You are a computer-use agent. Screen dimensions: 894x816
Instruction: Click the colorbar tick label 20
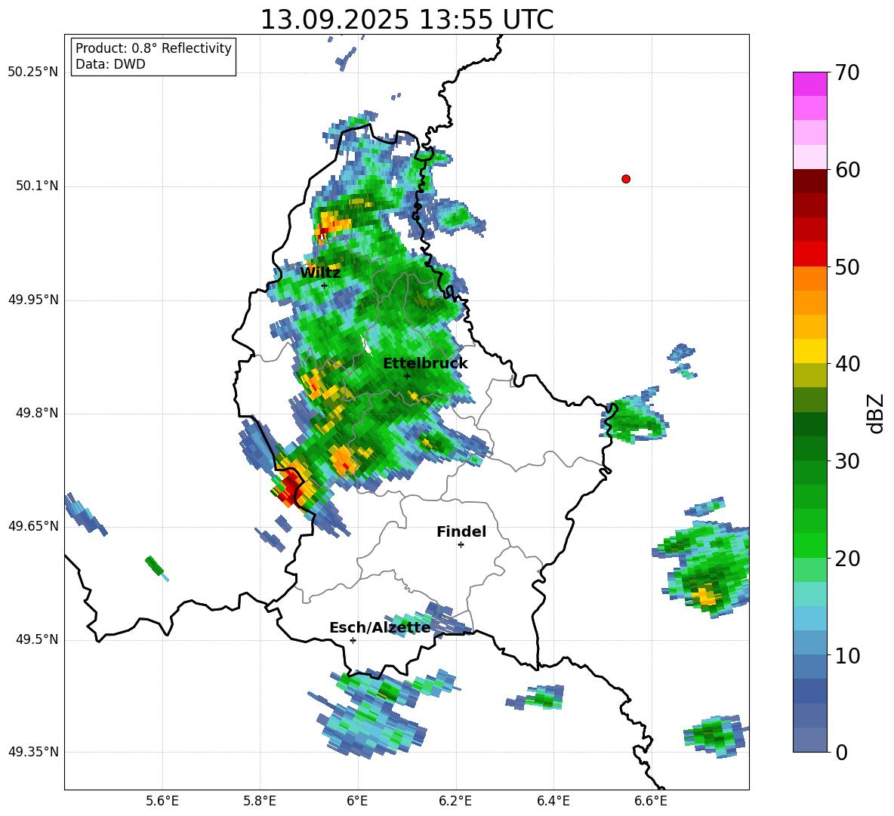(847, 559)
